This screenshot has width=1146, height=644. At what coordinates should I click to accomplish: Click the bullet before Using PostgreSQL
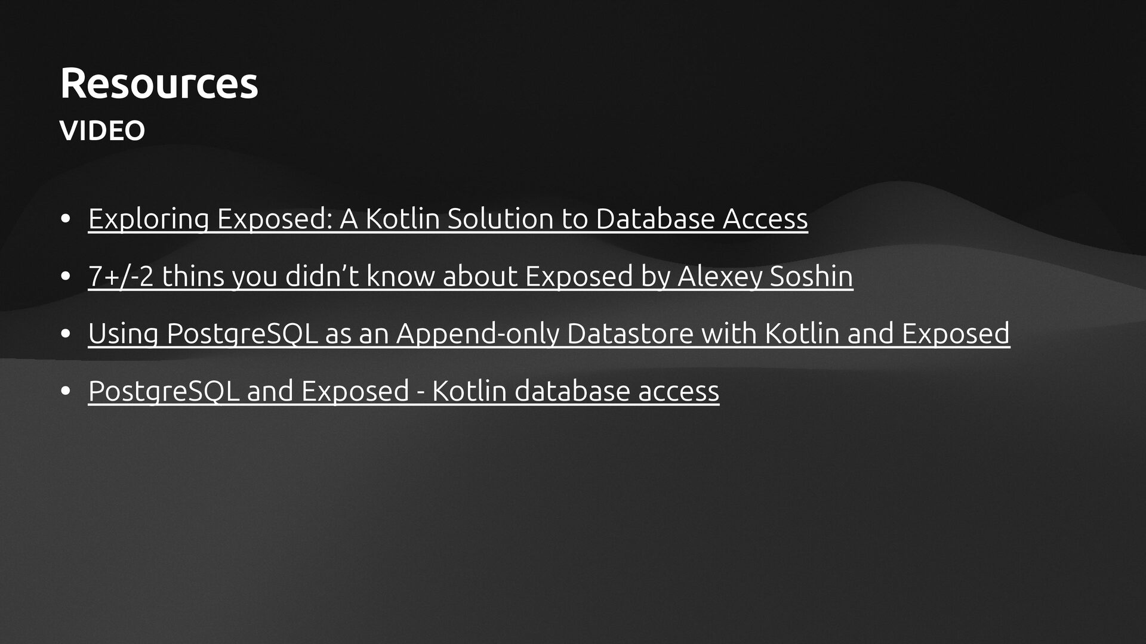click(x=66, y=333)
